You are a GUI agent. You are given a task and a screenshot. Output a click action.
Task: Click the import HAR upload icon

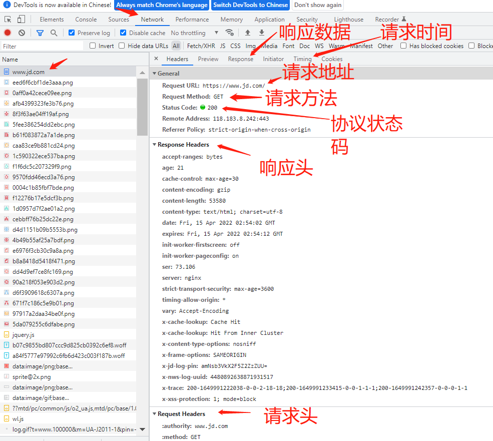pyautogui.click(x=248, y=33)
